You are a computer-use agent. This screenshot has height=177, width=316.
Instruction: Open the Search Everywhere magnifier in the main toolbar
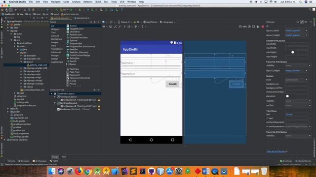[x=310, y=10]
